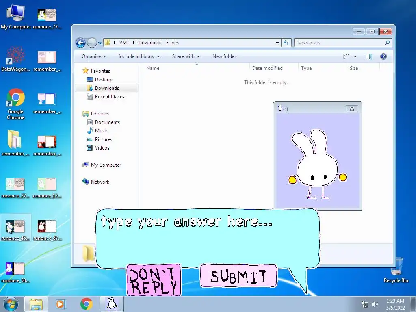Open Include in library dropdown
The image size is (416, 312).
pos(139,56)
